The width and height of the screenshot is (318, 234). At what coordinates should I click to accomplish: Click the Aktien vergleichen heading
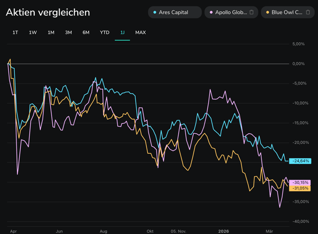(48, 12)
